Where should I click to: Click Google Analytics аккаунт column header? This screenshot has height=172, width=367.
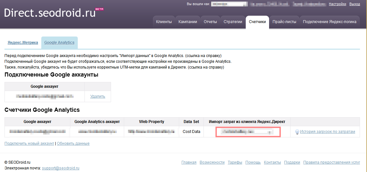97,122
